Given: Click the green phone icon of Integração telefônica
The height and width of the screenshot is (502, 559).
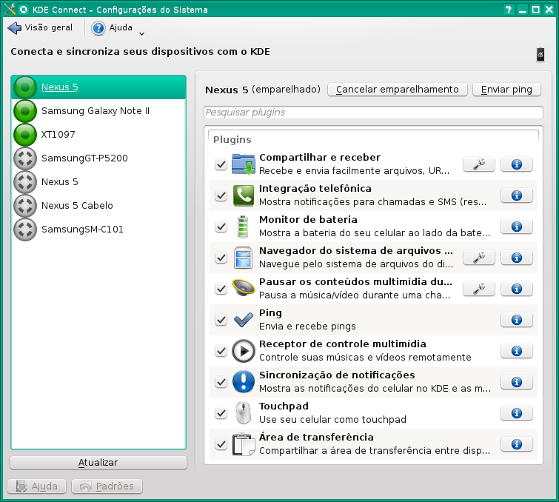Looking at the screenshot, I should click(x=243, y=195).
